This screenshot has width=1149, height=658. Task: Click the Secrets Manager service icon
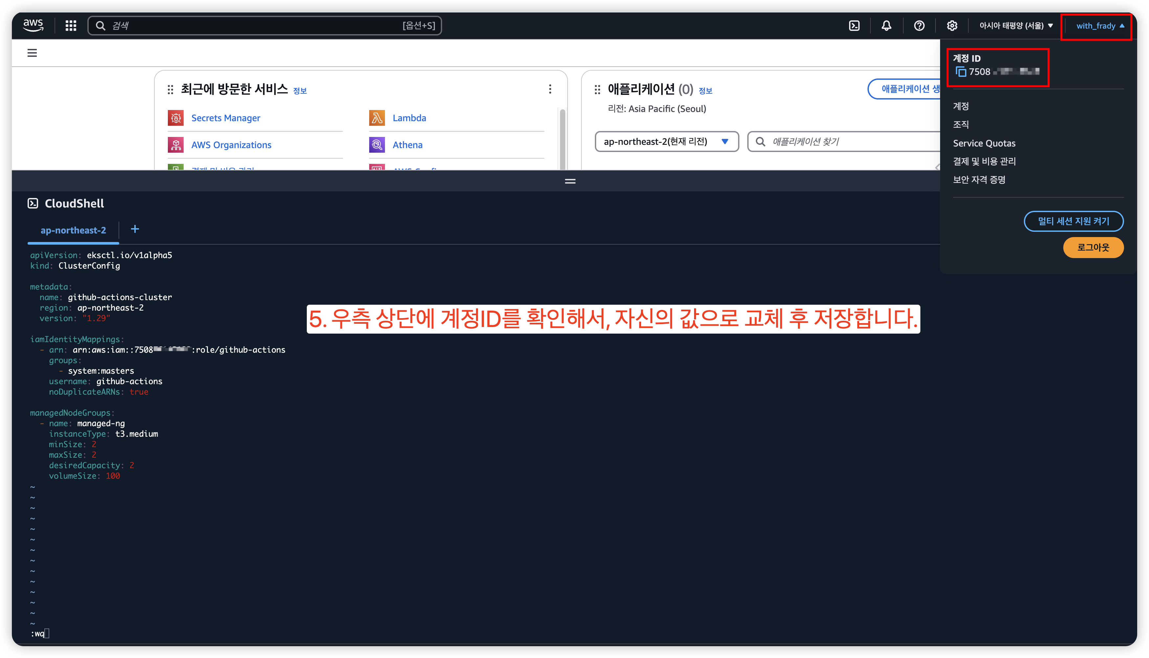coord(175,118)
